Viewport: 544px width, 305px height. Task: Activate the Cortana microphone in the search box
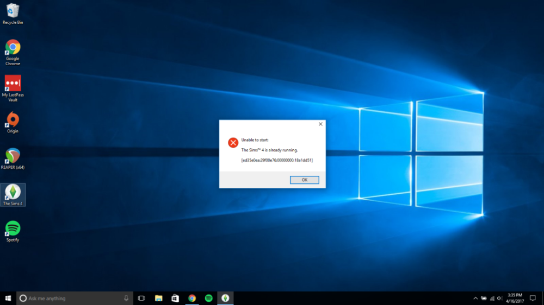click(126, 298)
